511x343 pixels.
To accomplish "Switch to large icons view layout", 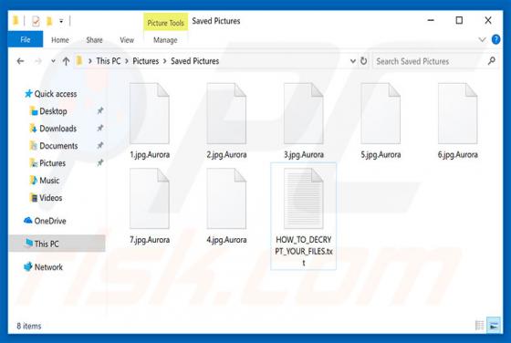I will (x=494, y=325).
